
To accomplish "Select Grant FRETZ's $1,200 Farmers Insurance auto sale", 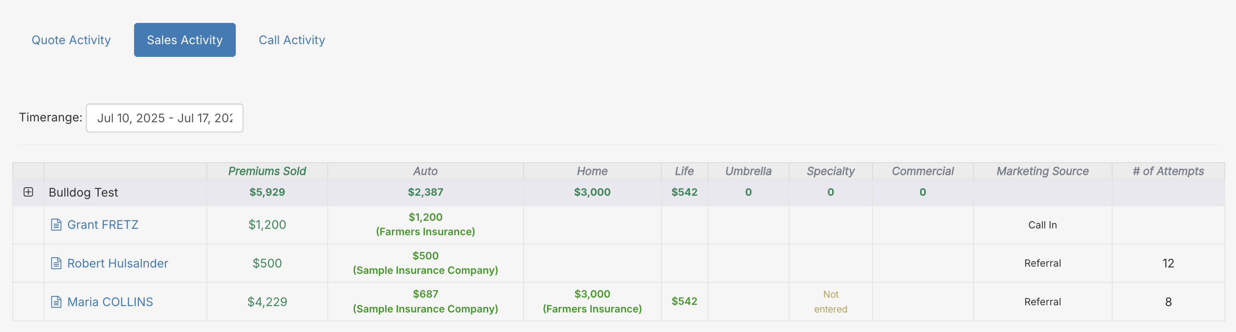I will pyautogui.click(x=425, y=224).
